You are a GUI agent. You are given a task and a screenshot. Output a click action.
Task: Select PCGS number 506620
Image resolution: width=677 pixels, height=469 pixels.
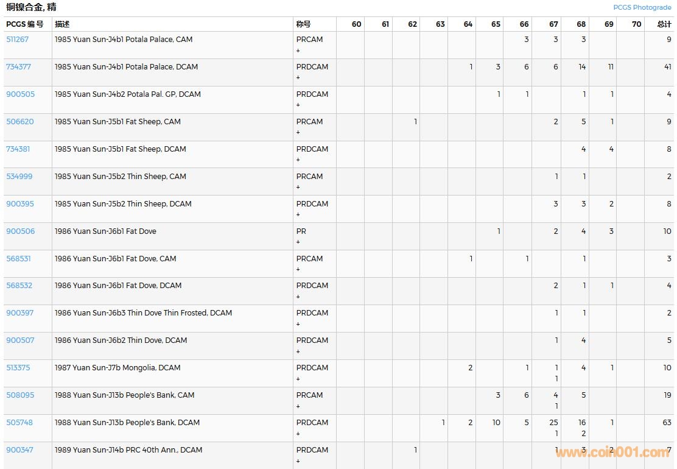(x=19, y=122)
